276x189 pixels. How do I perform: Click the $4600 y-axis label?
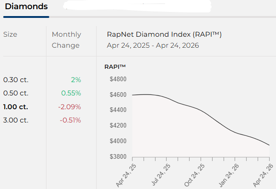118,95
